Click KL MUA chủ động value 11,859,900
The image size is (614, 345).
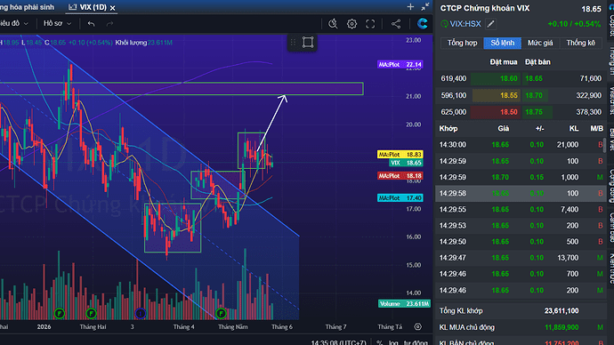click(561, 327)
